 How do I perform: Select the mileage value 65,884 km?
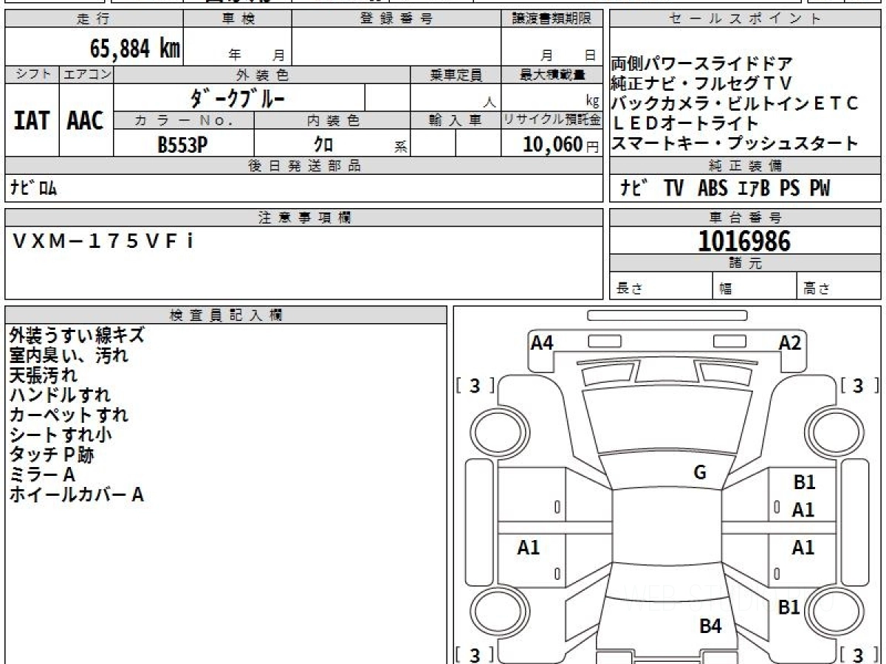tap(135, 49)
